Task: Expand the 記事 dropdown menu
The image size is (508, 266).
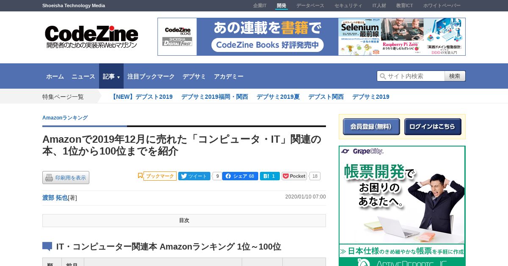Action: [111, 76]
